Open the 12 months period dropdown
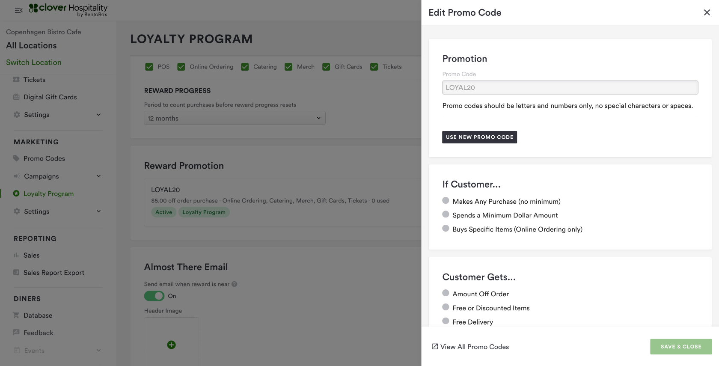Image resolution: width=719 pixels, height=366 pixels. click(x=235, y=118)
